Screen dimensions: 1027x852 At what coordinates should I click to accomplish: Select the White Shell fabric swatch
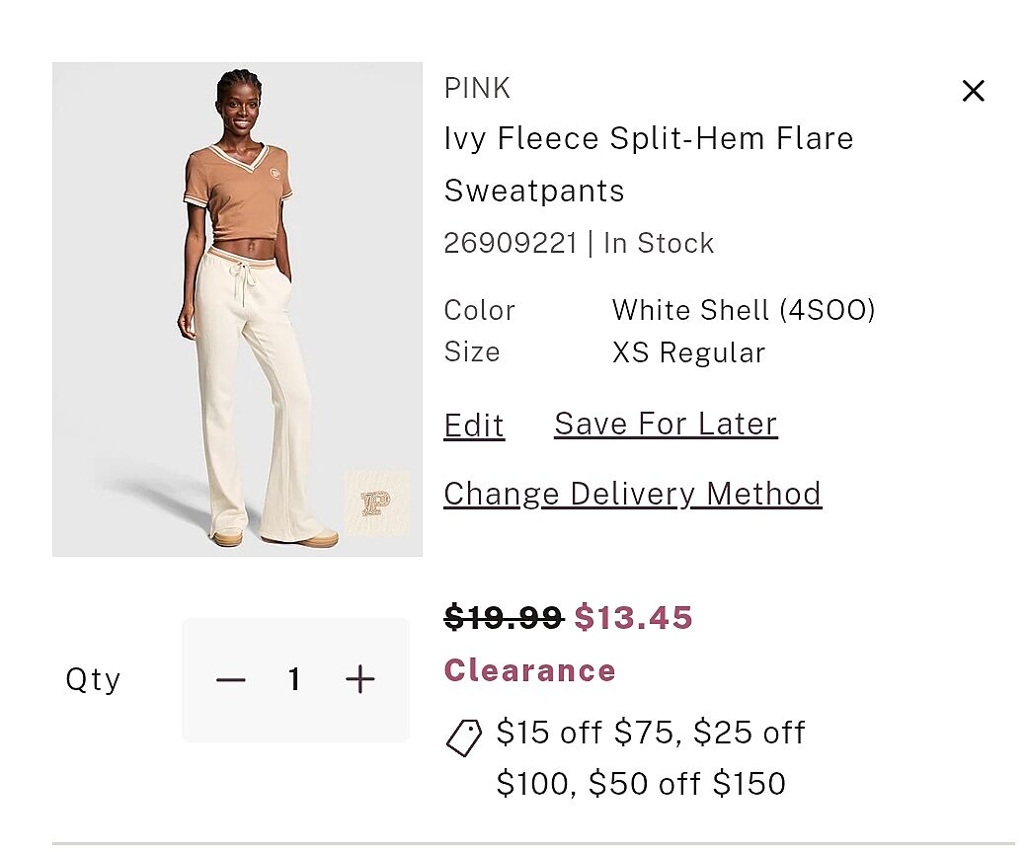click(x=376, y=503)
